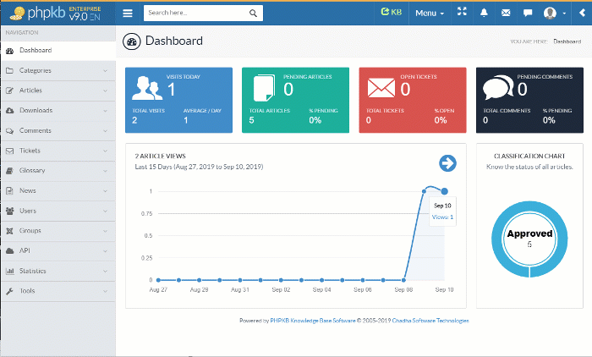The image size is (592, 357).
Task: Open the envelope messages icon in header
Action: coord(506,13)
